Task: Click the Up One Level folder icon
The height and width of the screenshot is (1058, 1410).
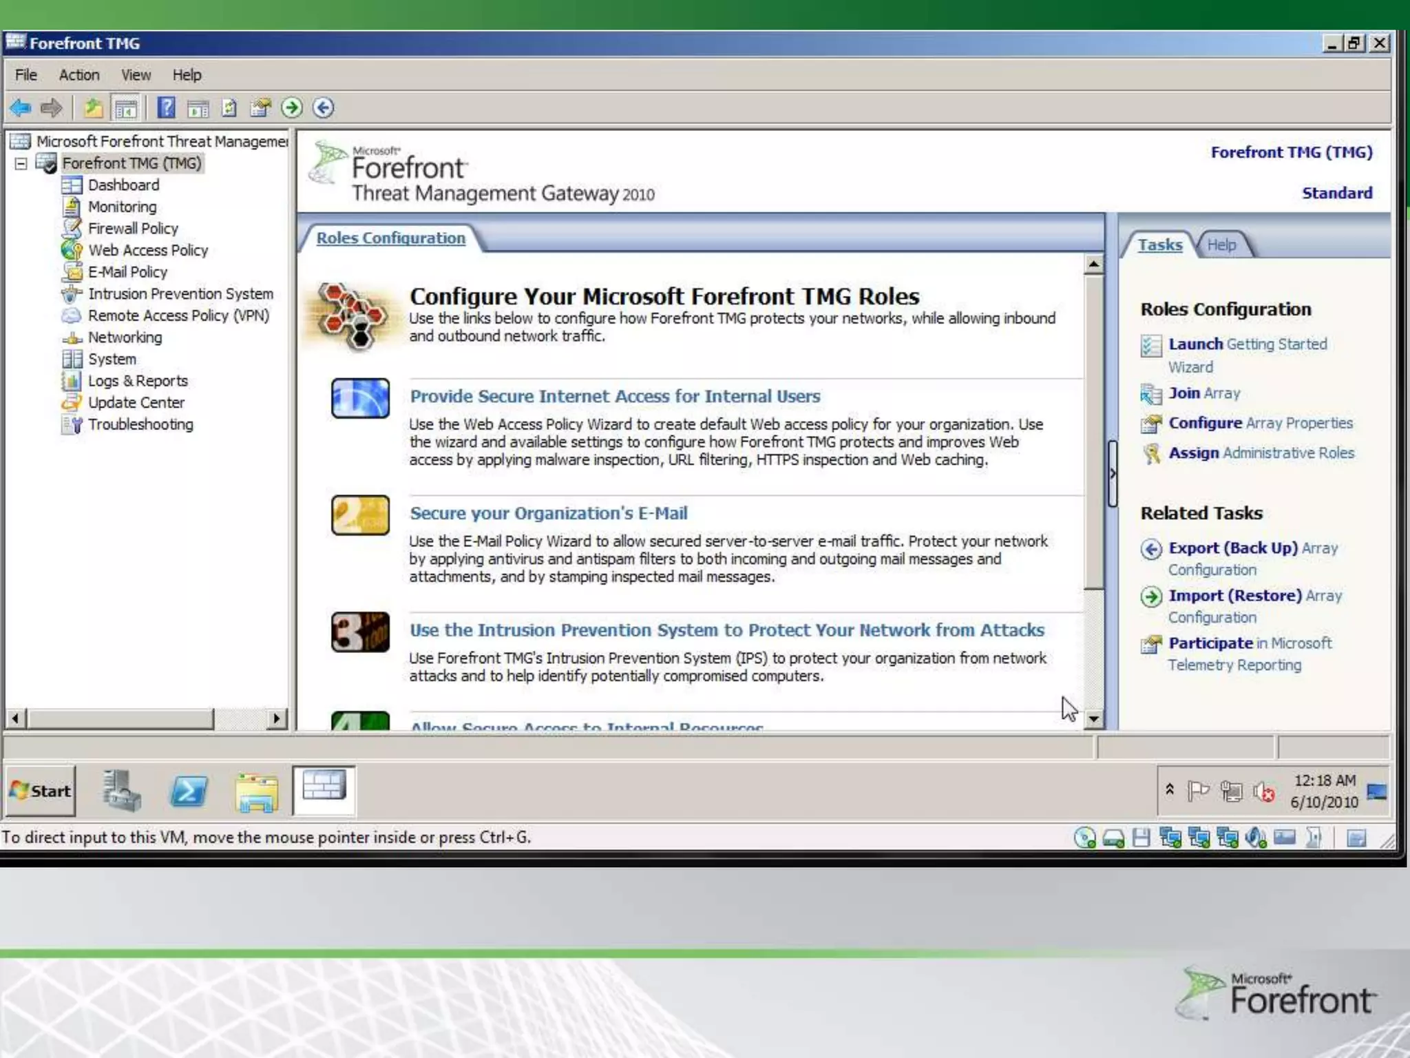Action: coord(93,108)
